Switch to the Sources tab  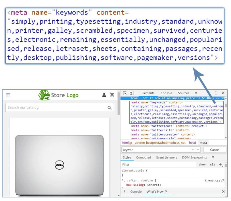183,93
